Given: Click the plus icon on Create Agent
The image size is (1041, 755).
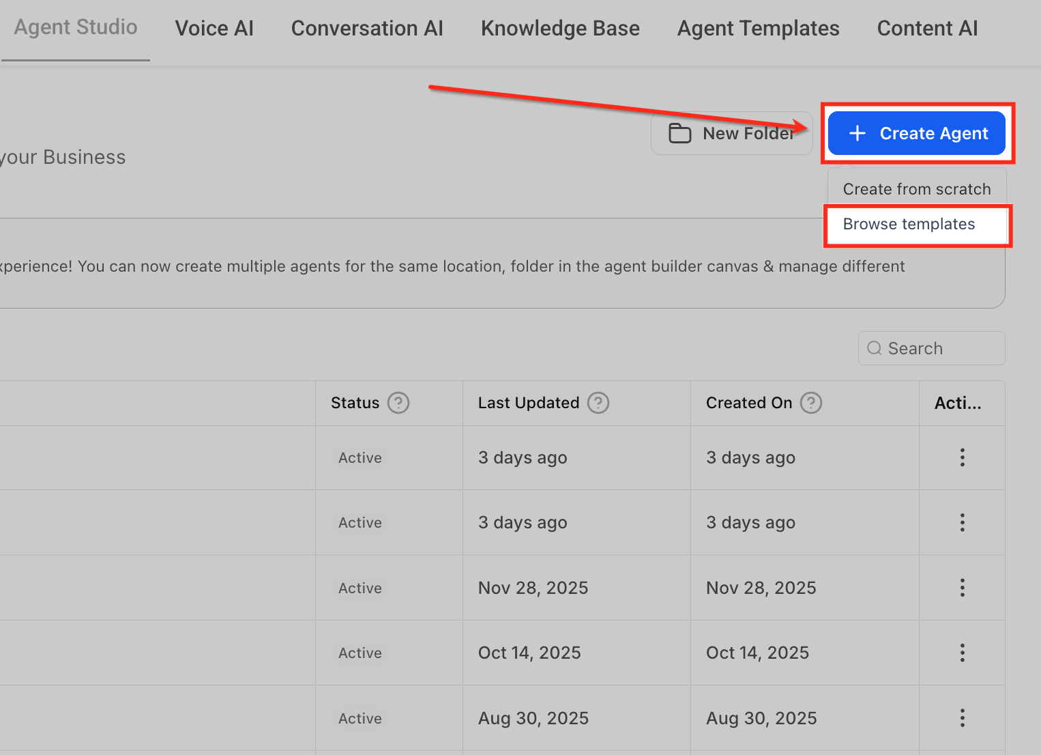Looking at the screenshot, I should (857, 133).
